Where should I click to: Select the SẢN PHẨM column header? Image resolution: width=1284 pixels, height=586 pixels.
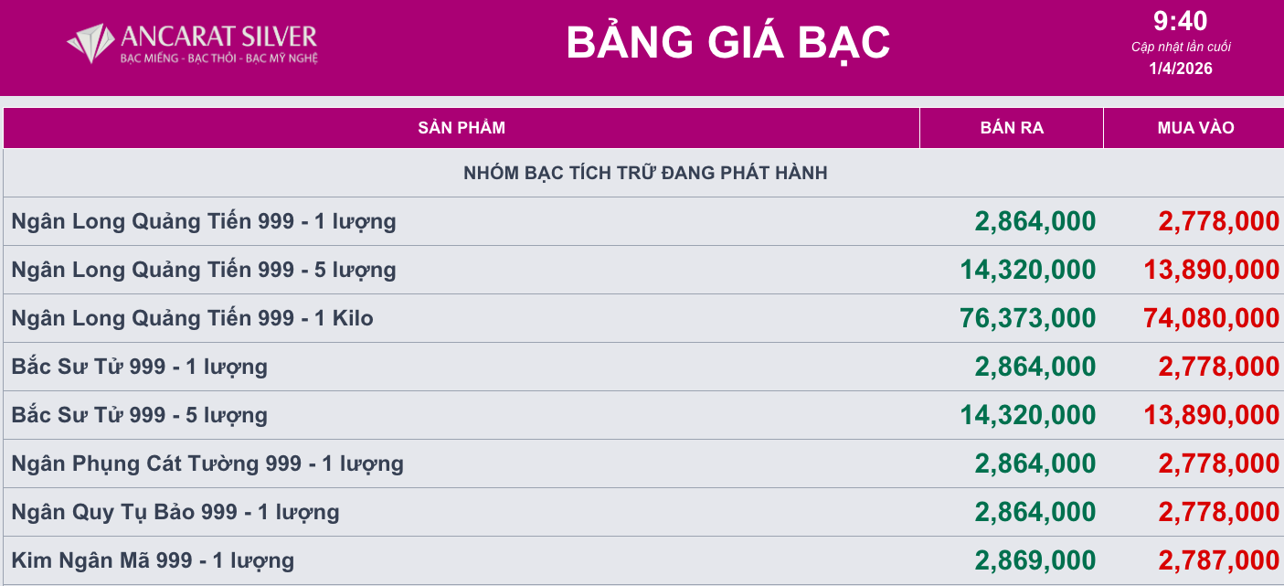click(462, 128)
